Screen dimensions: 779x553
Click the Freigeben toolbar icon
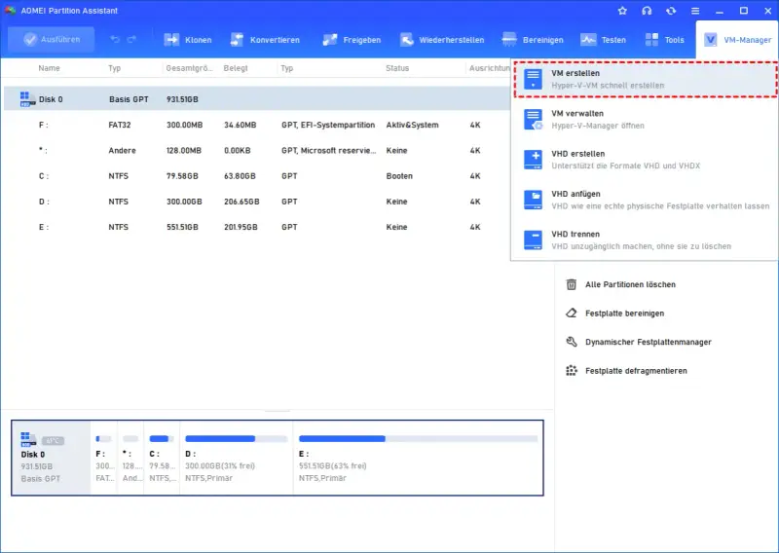click(330, 40)
